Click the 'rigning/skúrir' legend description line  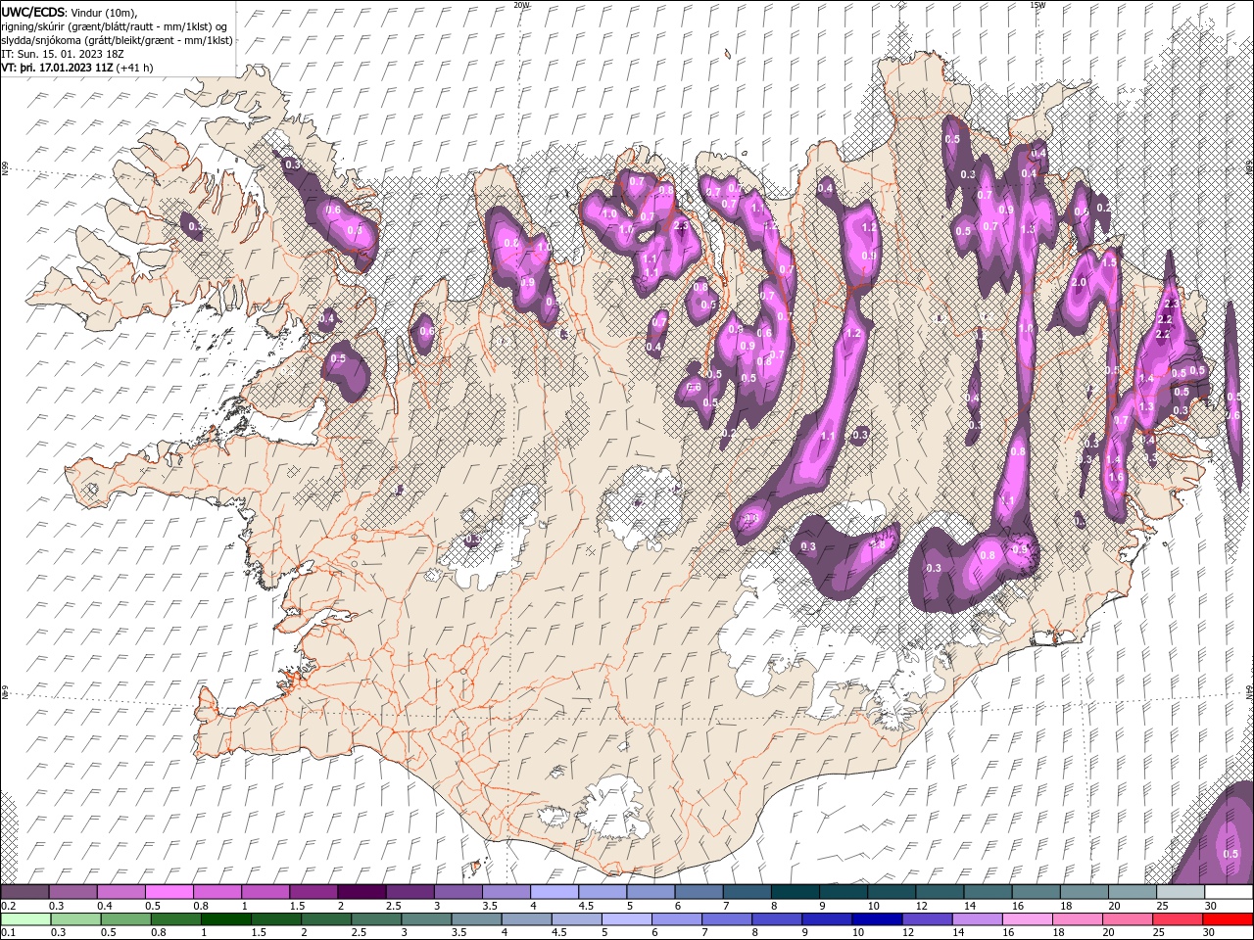(x=116, y=25)
